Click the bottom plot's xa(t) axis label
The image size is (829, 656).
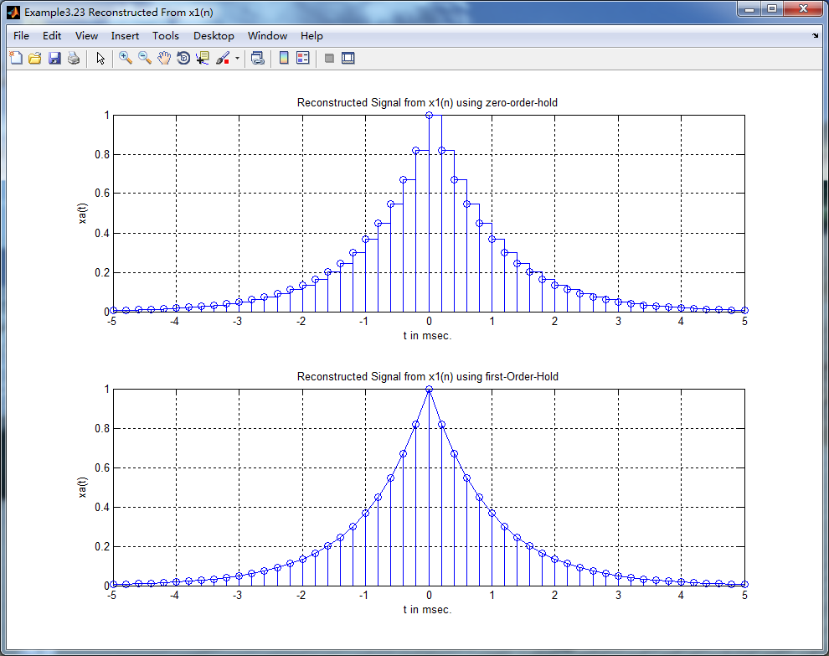click(82, 488)
